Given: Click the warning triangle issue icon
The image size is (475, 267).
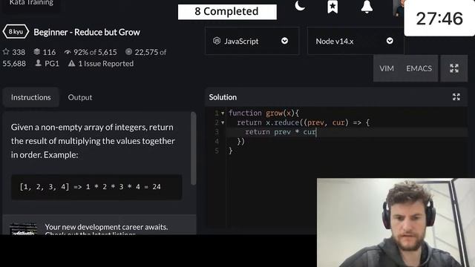Looking at the screenshot, I should (71, 63).
